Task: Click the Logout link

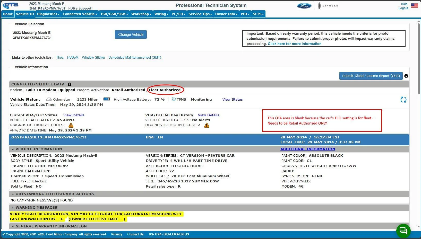Action: (403, 8)
